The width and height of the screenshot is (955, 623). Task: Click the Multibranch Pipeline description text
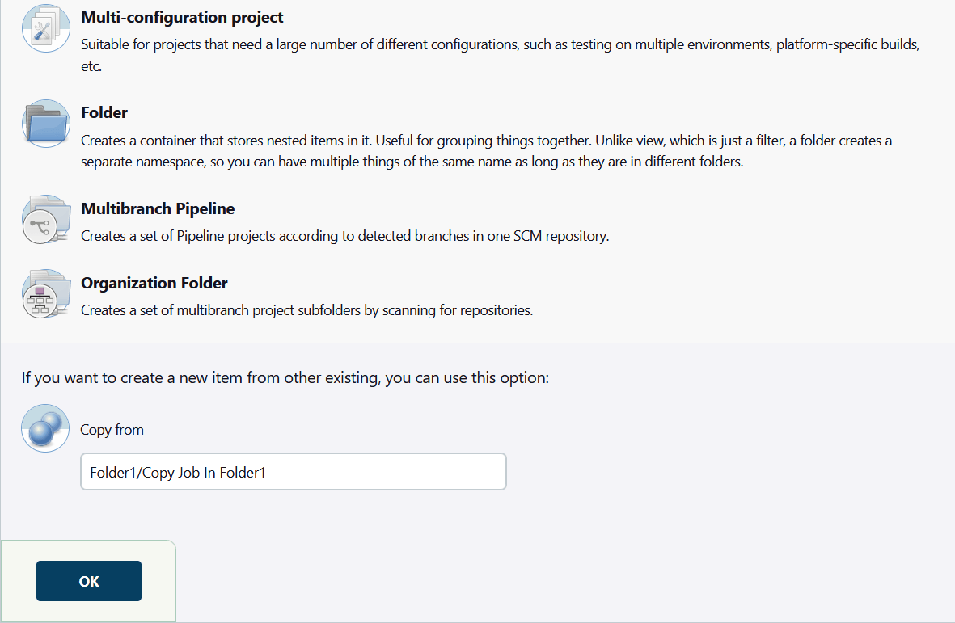(x=344, y=236)
